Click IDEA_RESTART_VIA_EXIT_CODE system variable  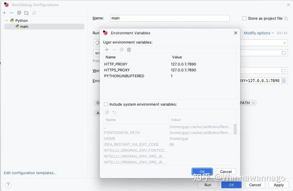pyautogui.click(x=131, y=144)
